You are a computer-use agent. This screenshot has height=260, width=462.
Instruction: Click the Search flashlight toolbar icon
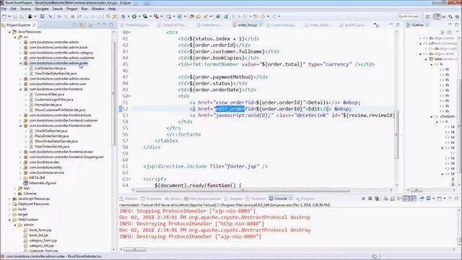pyautogui.click(x=205, y=17)
